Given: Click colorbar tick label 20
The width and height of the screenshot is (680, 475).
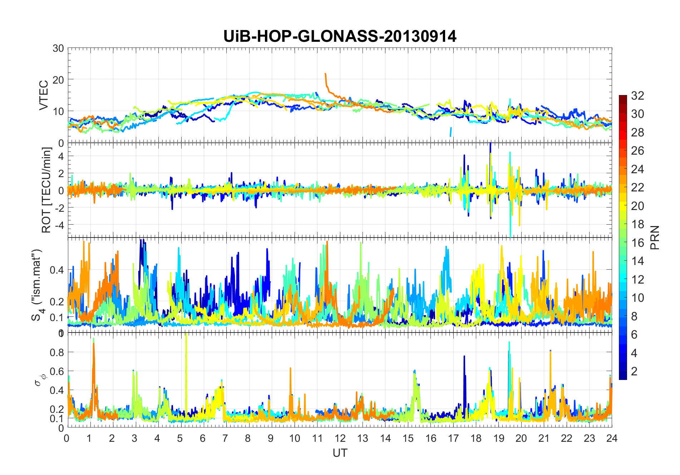Looking at the screenshot, I should point(637,206).
